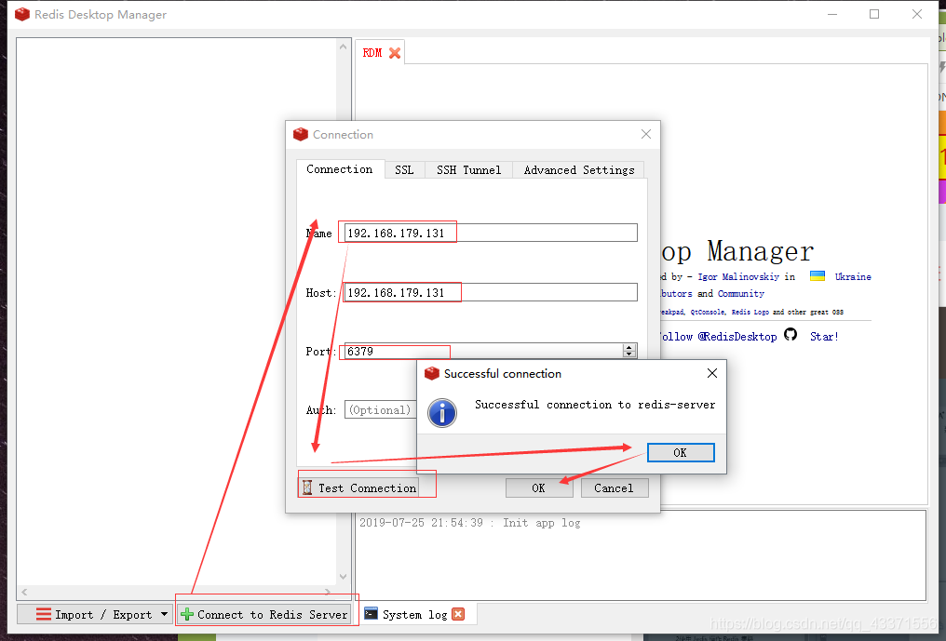Click the Ukraine flag icon

818,276
